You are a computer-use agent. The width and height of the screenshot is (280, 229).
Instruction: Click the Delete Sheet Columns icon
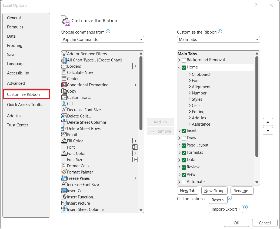64,122
